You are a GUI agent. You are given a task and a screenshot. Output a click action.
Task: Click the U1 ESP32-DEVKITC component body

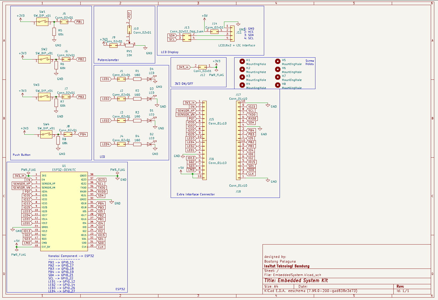pyautogui.click(x=64, y=211)
